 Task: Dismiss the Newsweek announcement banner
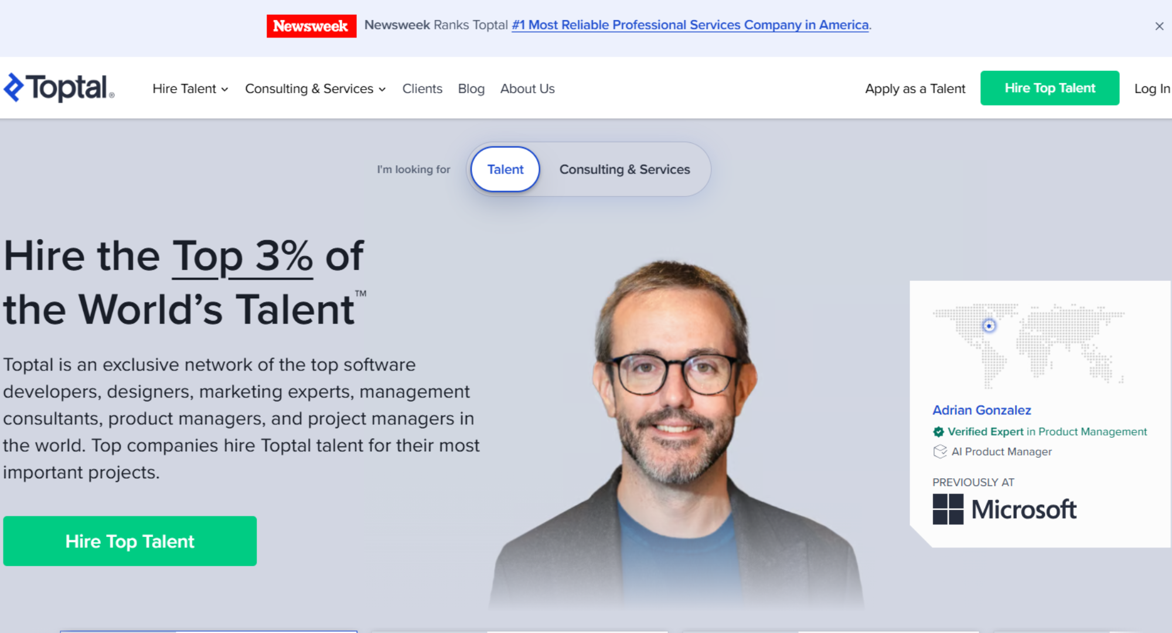pyautogui.click(x=1159, y=26)
